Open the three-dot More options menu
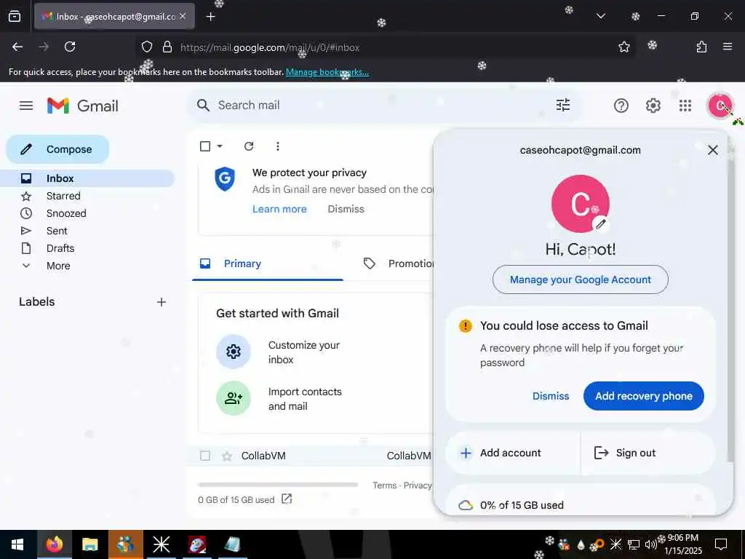The width and height of the screenshot is (745, 559). (278, 146)
